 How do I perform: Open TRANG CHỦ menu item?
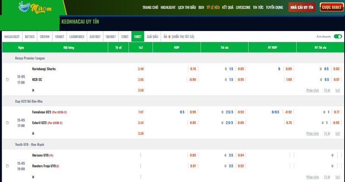click(x=150, y=7)
